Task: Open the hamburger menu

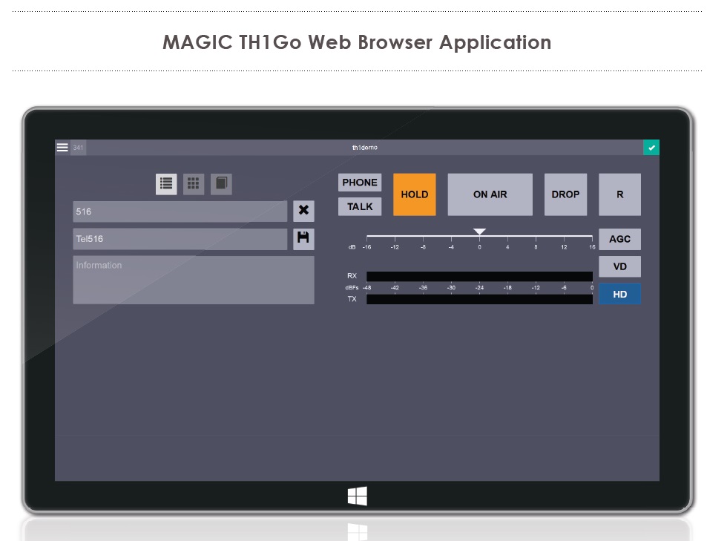Action: 62,148
